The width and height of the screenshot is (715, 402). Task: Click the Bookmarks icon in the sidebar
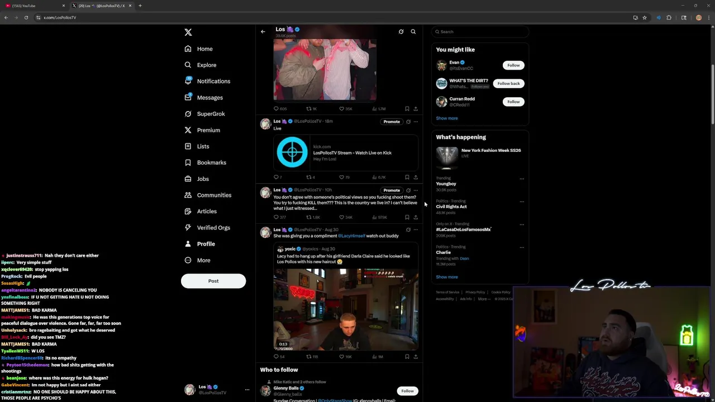(188, 162)
